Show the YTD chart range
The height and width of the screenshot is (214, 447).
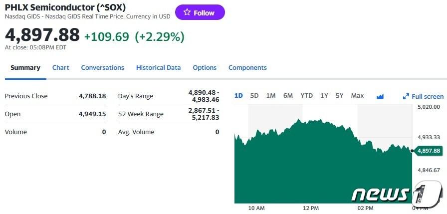[306, 95]
